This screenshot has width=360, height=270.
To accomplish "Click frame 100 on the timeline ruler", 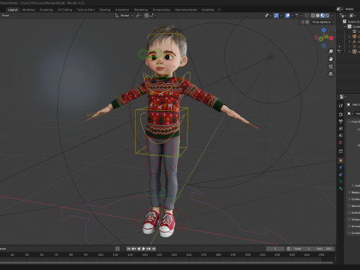I will pyautogui.click(x=100, y=255).
